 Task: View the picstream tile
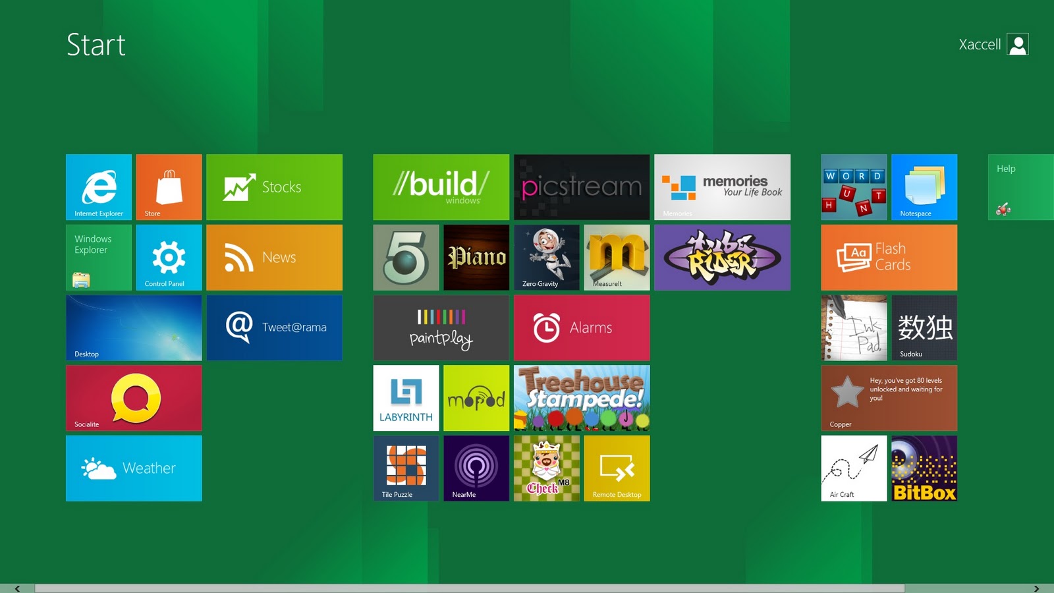582,187
